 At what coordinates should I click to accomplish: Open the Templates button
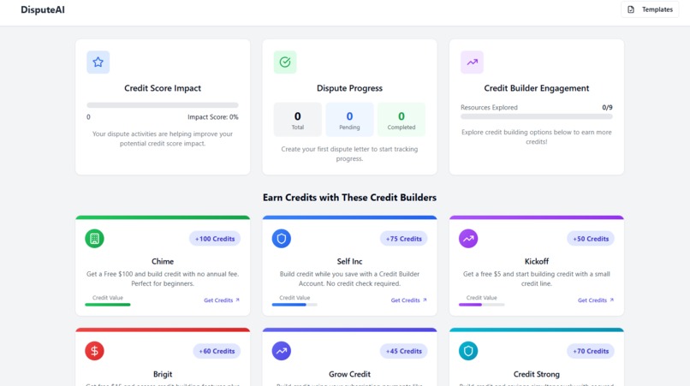point(650,9)
